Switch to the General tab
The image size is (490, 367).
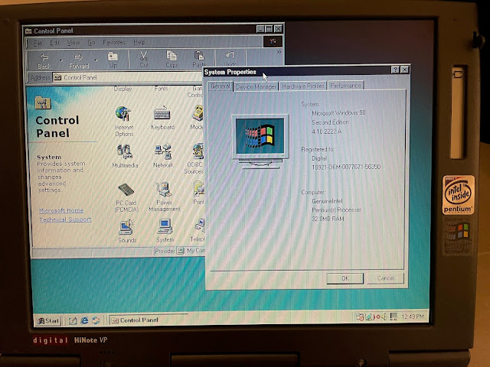[220, 86]
